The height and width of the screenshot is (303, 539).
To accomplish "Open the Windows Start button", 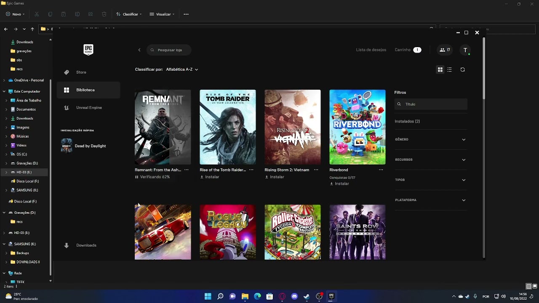I will (208, 296).
